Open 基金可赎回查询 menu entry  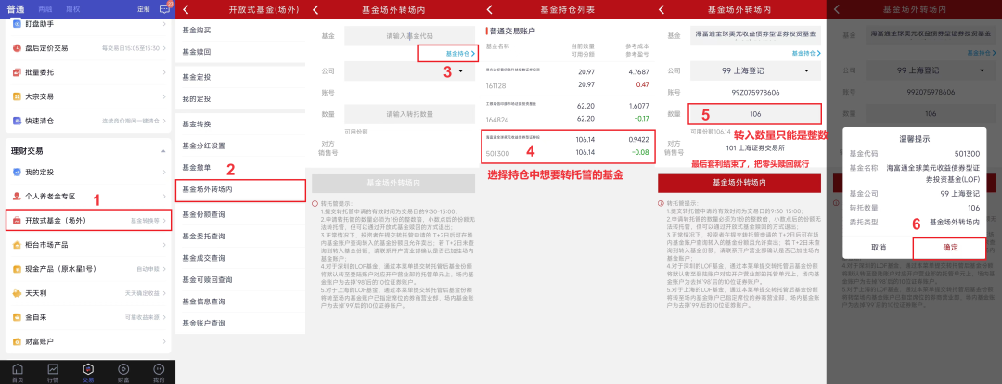click(240, 279)
